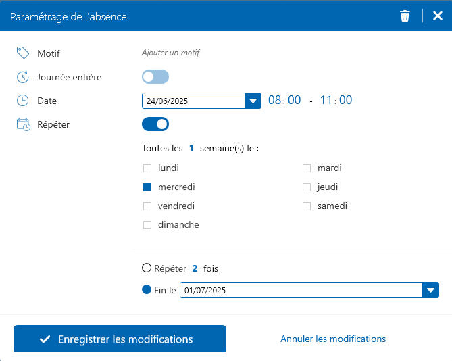
Task: Close the absence settings dialog
Action: [x=437, y=16]
